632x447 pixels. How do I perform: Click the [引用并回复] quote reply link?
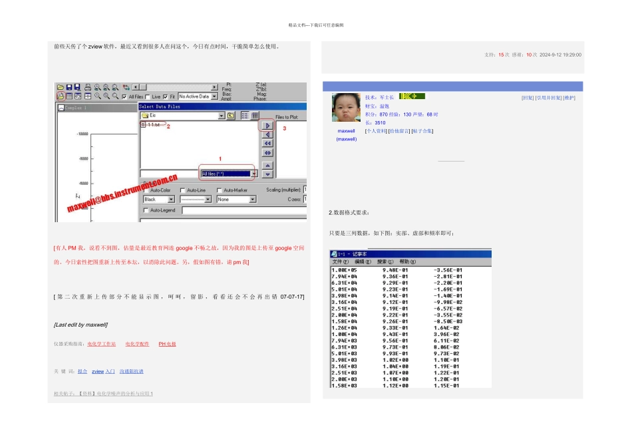click(x=548, y=98)
